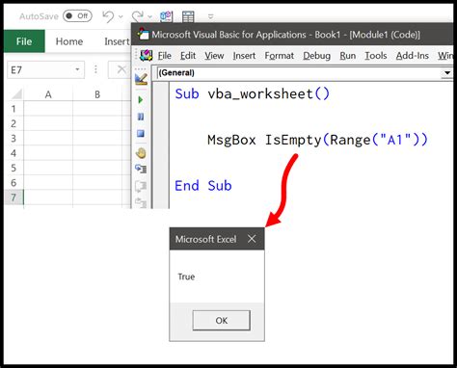
Task: Click the End Sub code line
Action: tap(203, 186)
